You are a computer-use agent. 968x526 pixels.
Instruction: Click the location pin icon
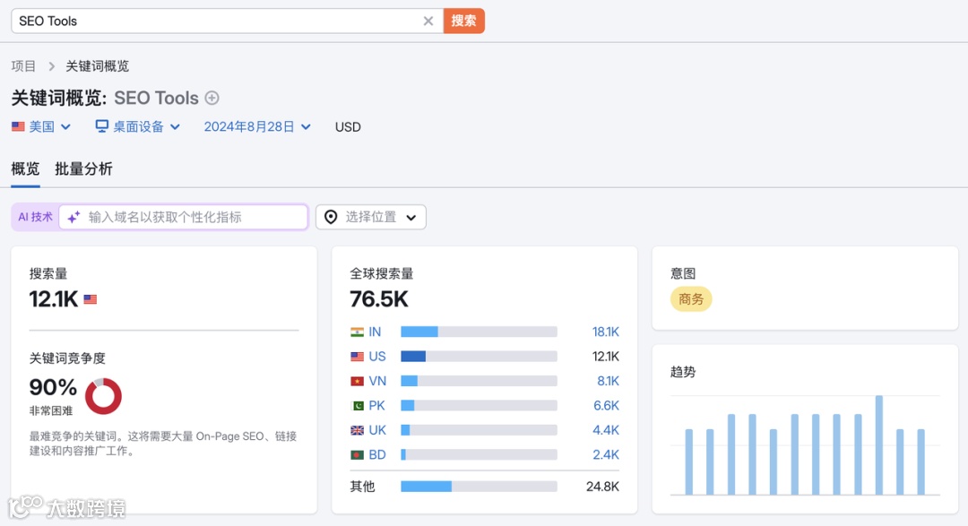(x=331, y=218)
